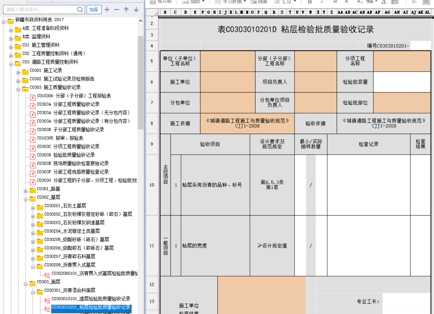The width and height of the screenshot is (434, 314).
Task: Collapse the C030208_沥青贯入式基层 folder
Action: 33,267
